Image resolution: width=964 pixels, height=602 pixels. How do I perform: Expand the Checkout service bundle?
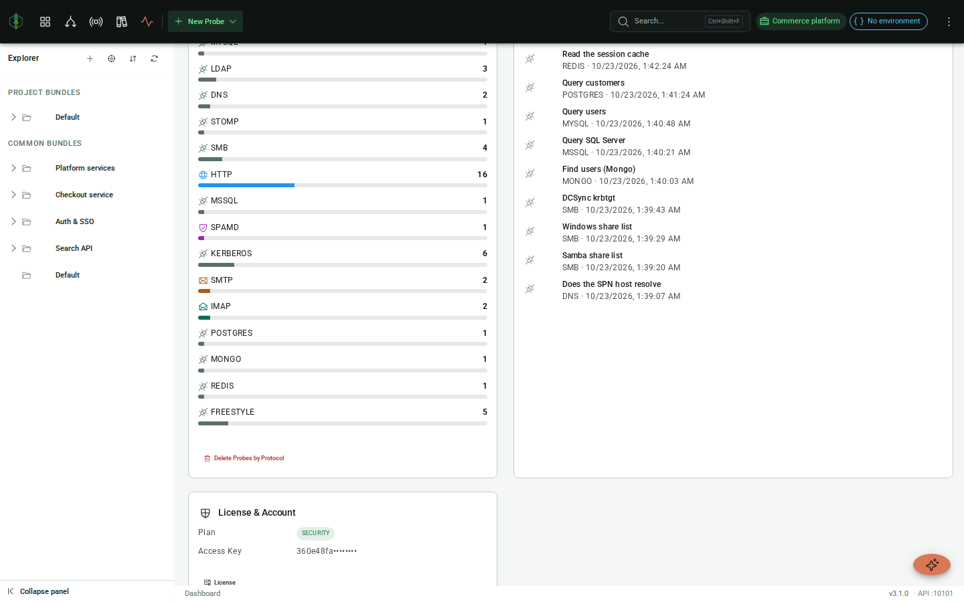pos(13,195)
